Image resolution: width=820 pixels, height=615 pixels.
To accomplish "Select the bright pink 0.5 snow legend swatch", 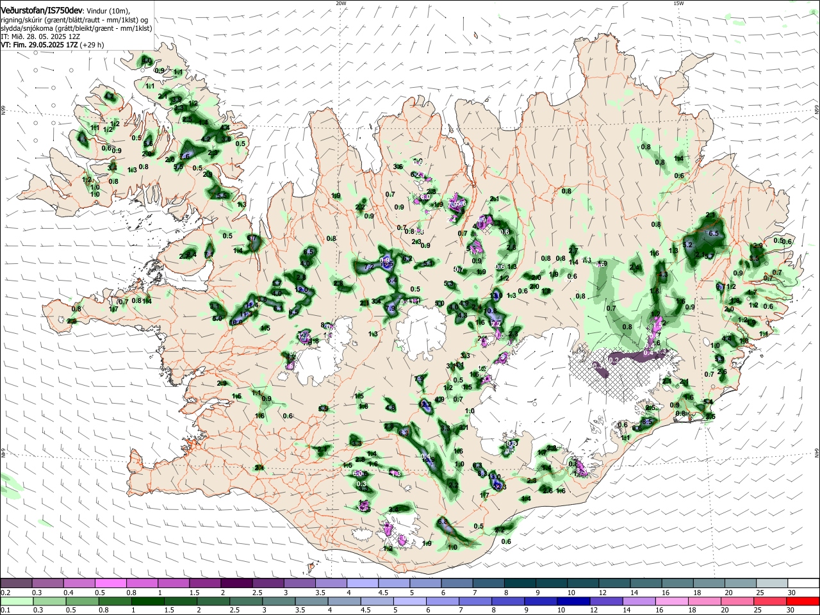I will 110,584.
